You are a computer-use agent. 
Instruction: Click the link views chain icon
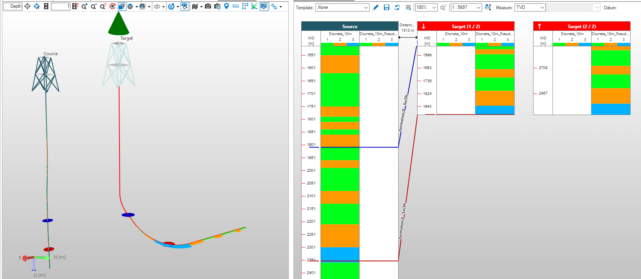click(x=274, y=6)
